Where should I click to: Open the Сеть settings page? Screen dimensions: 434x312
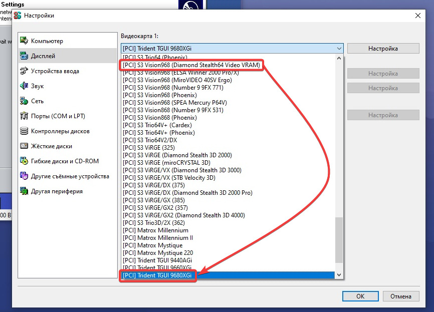[68, 101]
